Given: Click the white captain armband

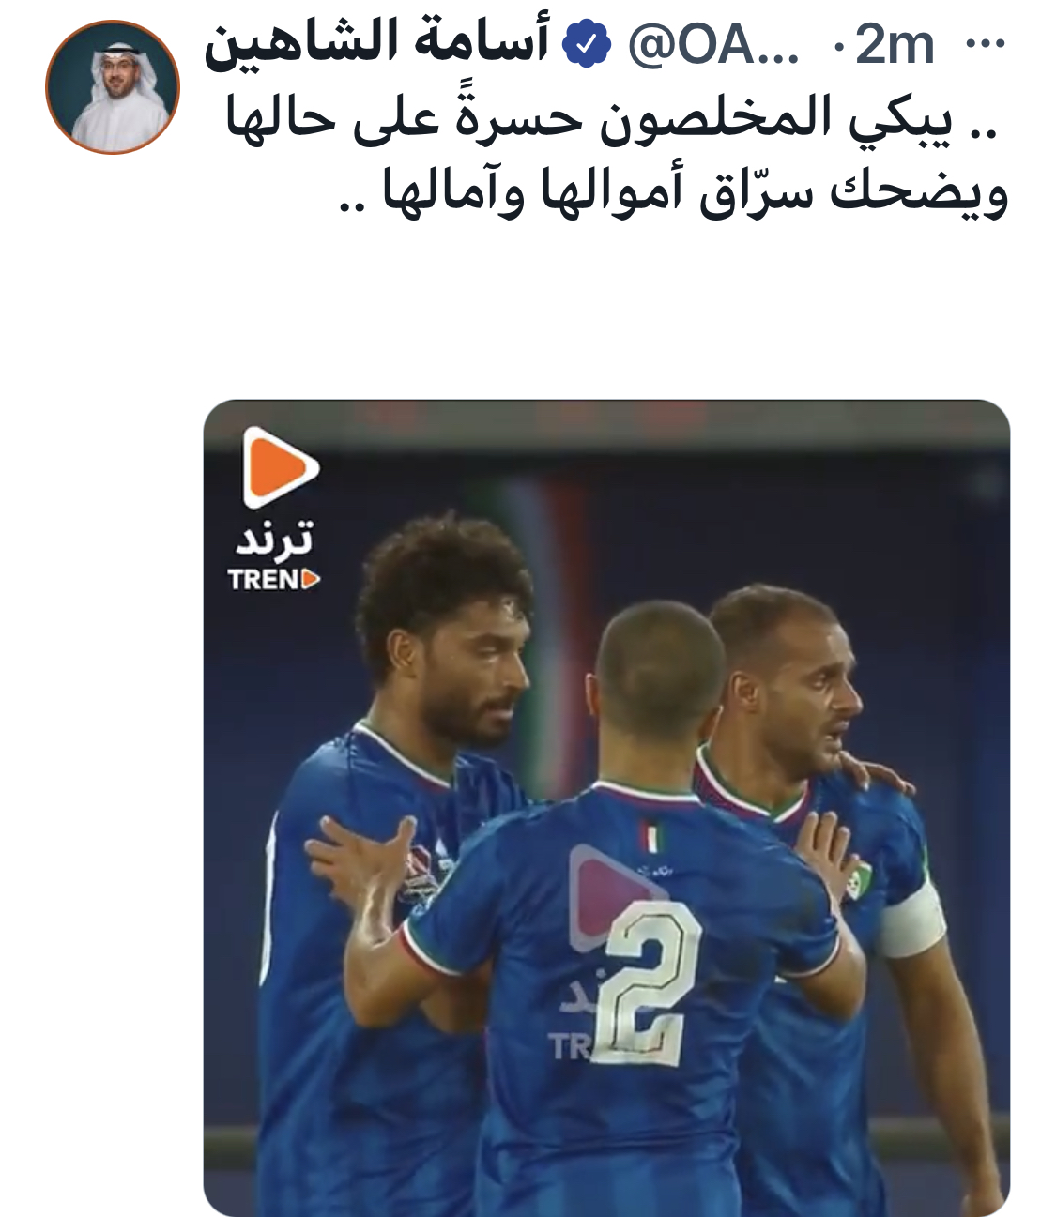Looking at the screenshot, I should coord(911,921).
